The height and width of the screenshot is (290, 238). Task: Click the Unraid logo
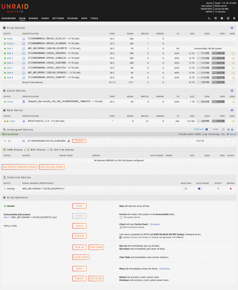tap(15, 7)
